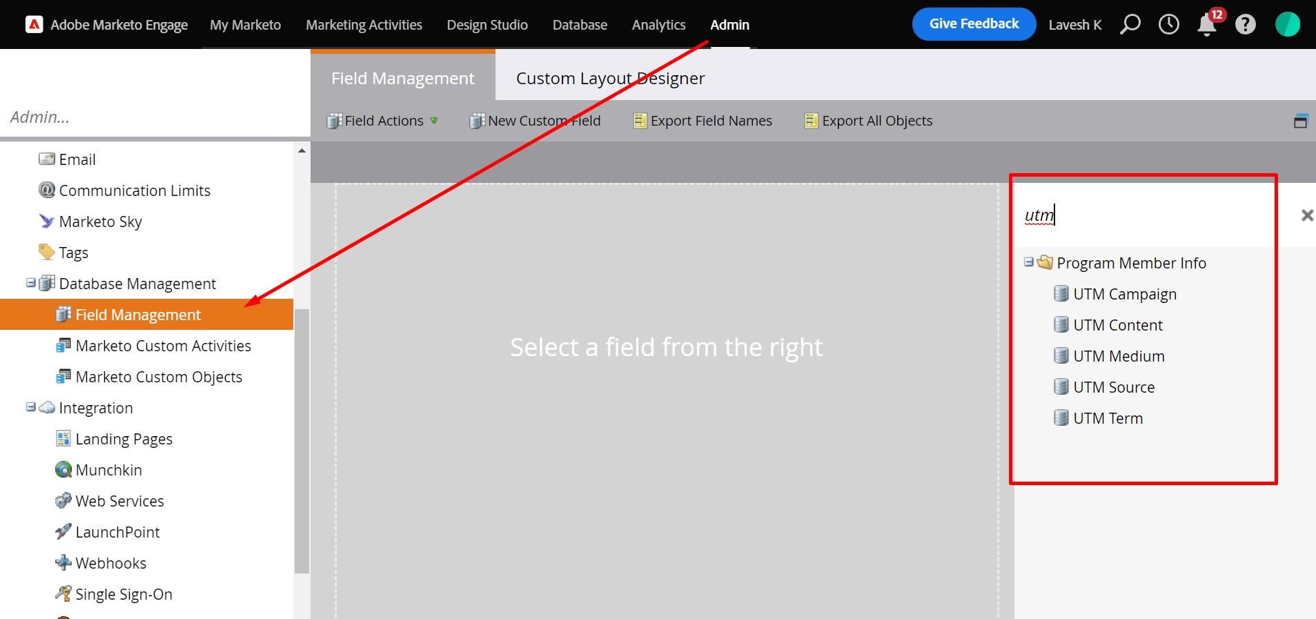
Task: Click the Landing Pages icon
Action: (63, 438)
